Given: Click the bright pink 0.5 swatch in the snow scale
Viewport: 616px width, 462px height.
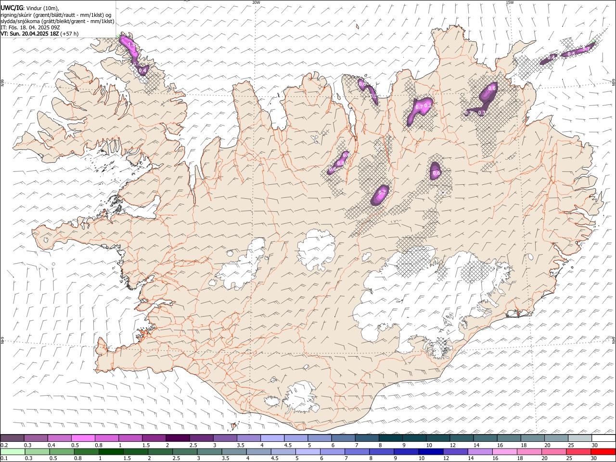Looking at the screenshot, I should [x=83, y=438].
